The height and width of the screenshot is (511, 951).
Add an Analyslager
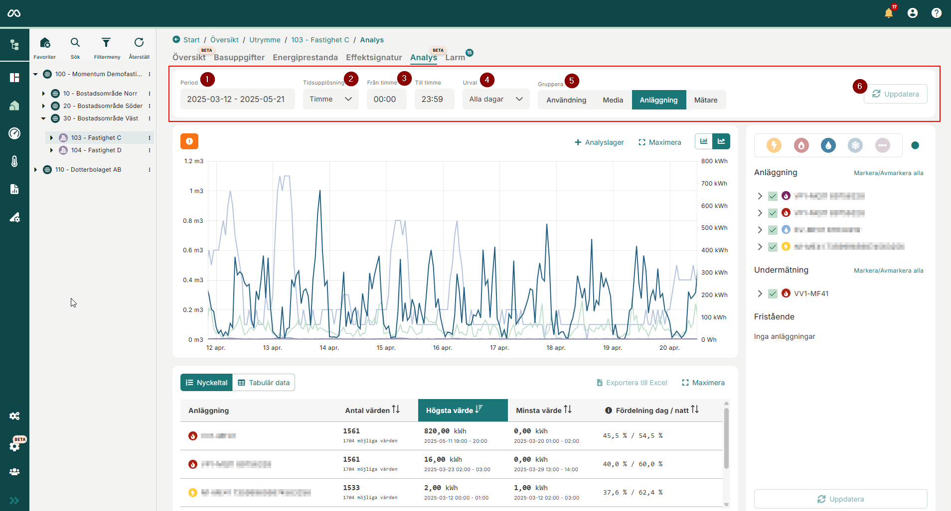click(x=599, y=142)
